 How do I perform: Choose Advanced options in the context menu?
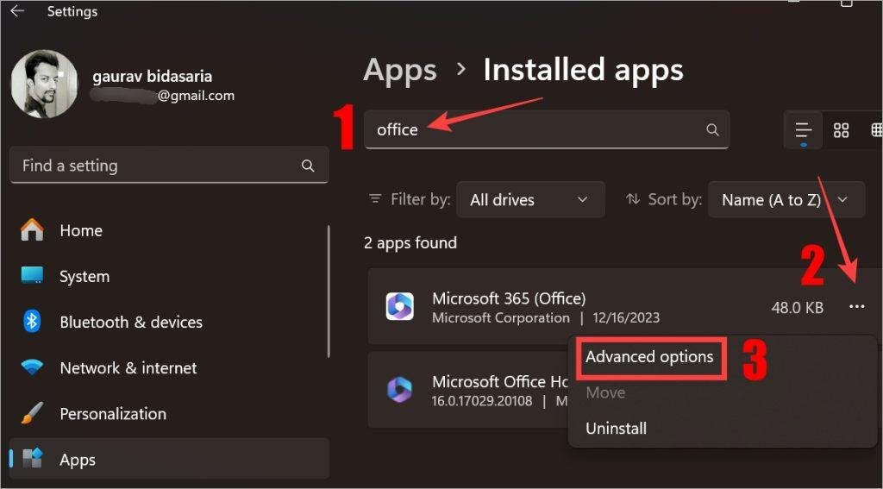tap(649, 357)
